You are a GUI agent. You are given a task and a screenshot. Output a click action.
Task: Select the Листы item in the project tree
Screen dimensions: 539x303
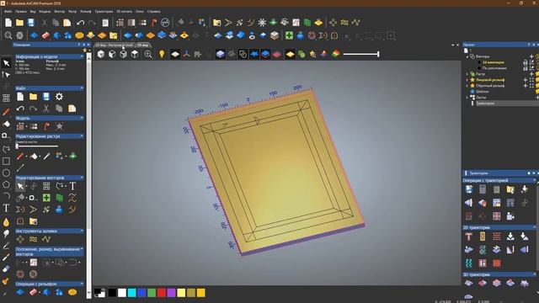click(481, 98)
